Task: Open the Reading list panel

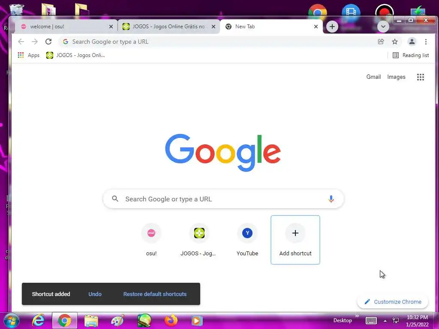Action: click(410, 55)
